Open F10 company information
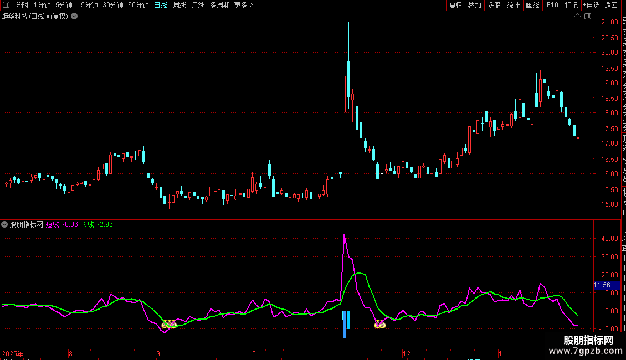626x360 pixels. [x=552, y=6]
